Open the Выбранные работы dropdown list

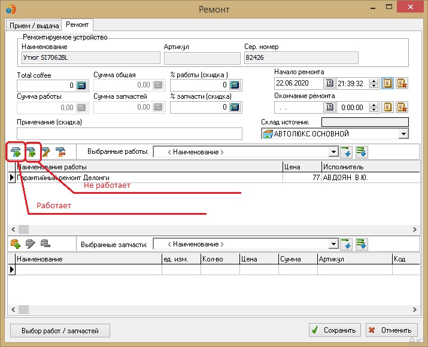pyautogui.click(x=333, y=152)
